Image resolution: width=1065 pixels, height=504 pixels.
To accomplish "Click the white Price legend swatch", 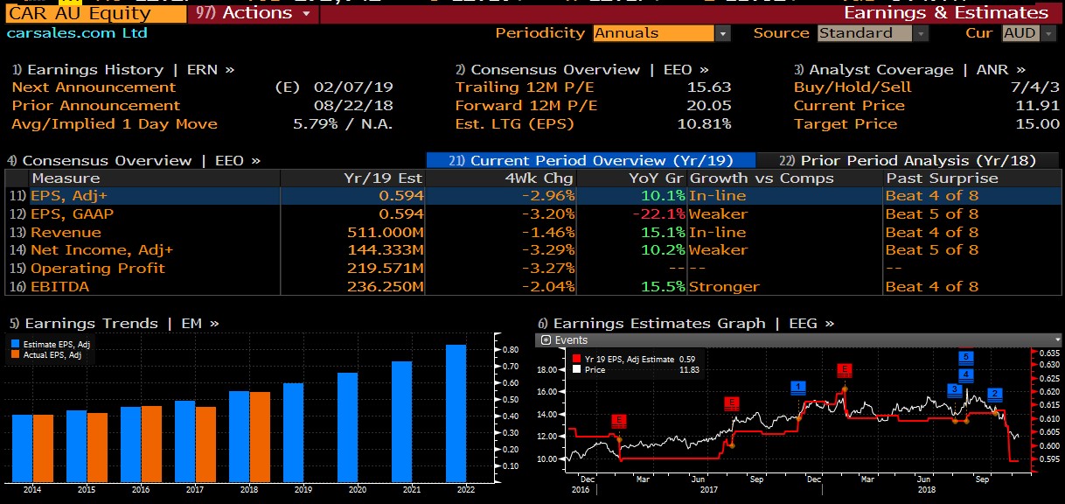I will pos(575,370).
